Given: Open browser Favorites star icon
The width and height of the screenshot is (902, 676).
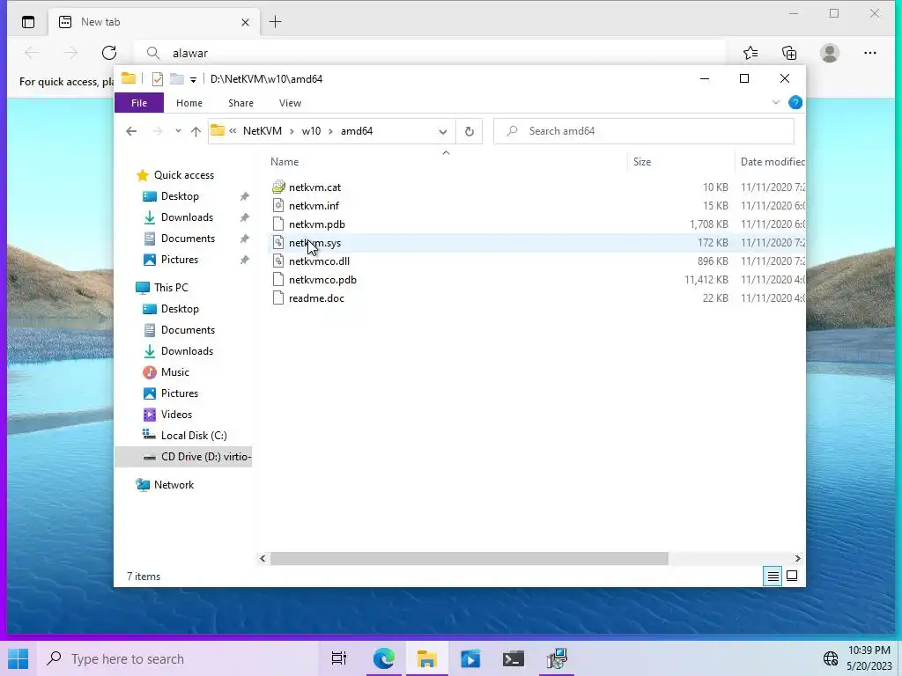Looking at the screenshot, I should tap(750, 53).
